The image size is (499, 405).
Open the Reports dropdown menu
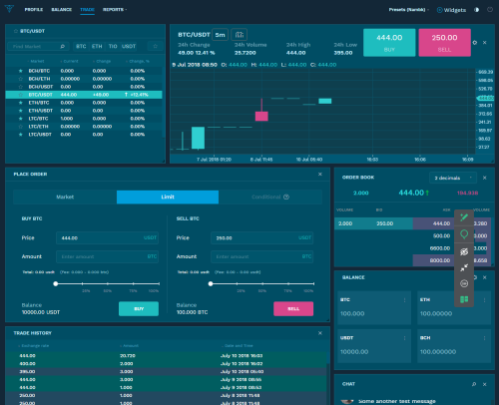click(x=115, y=10)
